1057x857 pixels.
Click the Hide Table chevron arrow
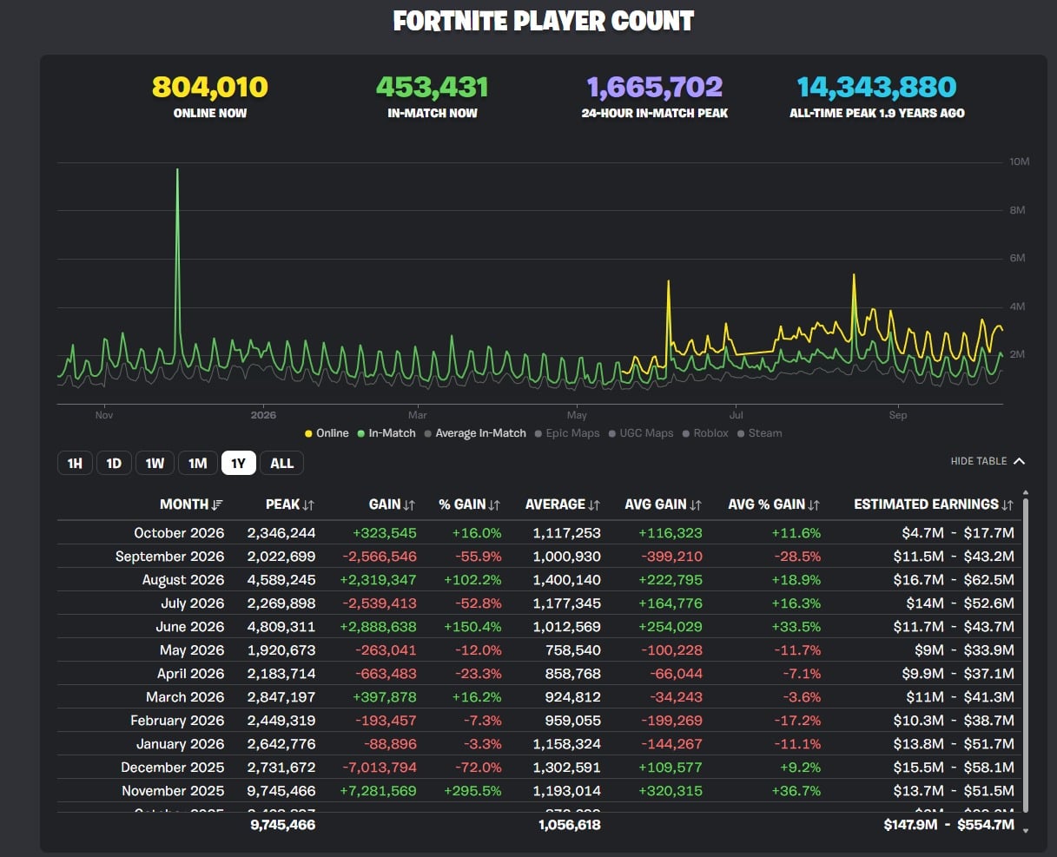click(1020, 461)
